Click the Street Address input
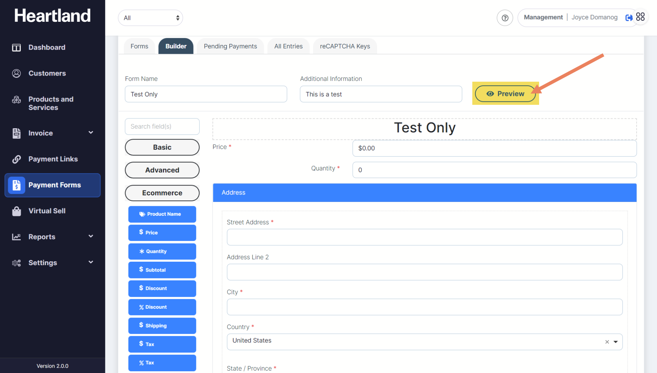 [x=425, y=237]
